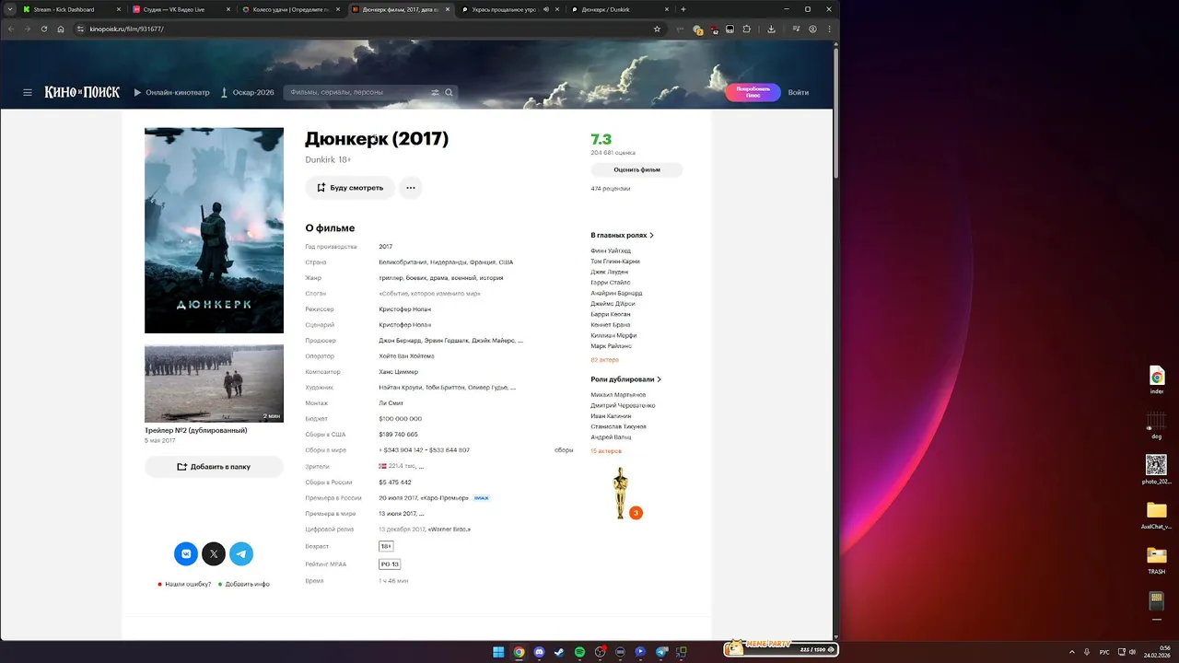Open the TRASH folder on desktop
Image resolution: width=1179 pixels, height=663 pixels.
(1156, 560)
